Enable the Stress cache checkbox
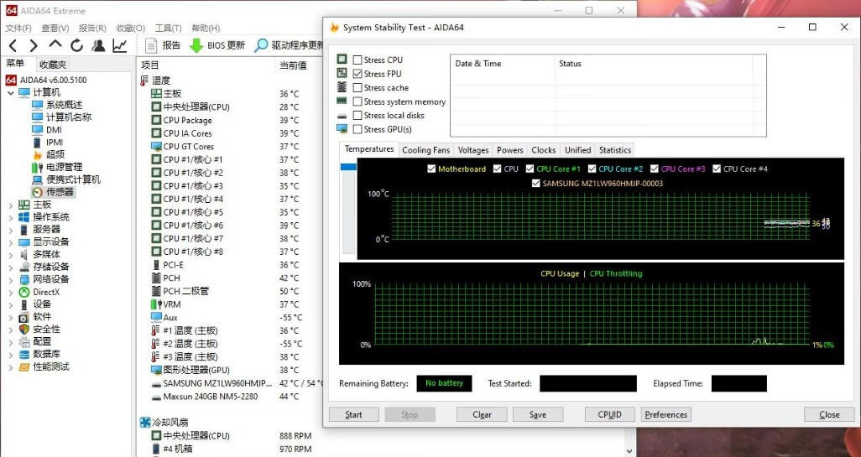This screenshot has height=457, width=861. [x=357, y=88]
